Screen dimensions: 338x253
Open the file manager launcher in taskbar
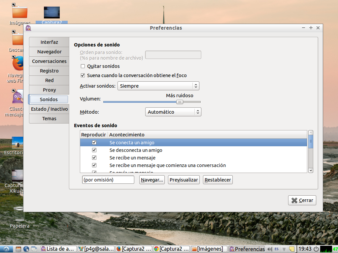click(x=18, y=249)
